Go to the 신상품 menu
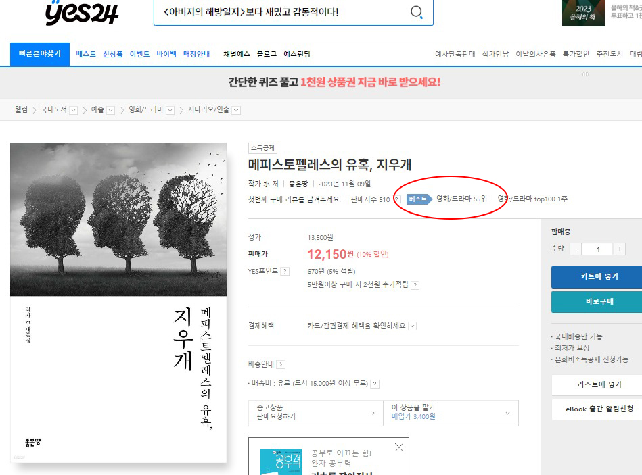 [x=113, y=54]
